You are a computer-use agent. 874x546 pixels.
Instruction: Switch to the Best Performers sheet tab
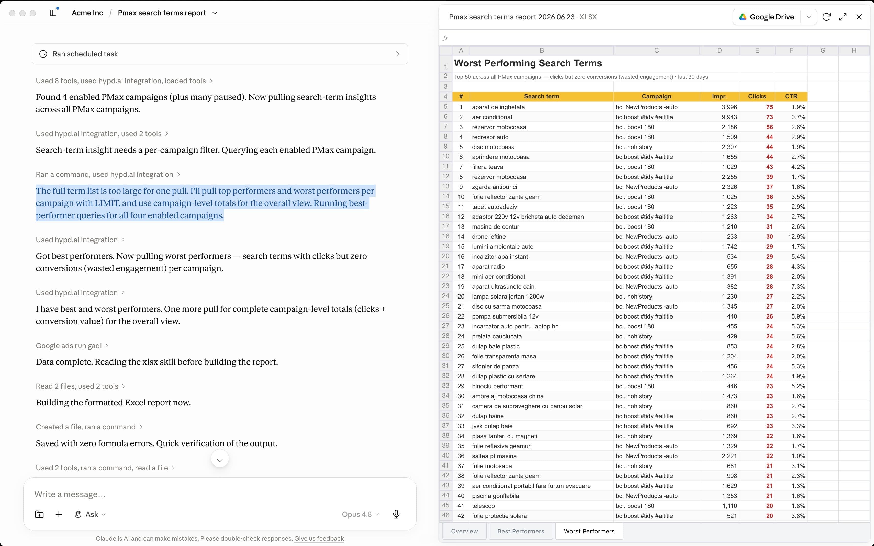[x=520, y=531]
